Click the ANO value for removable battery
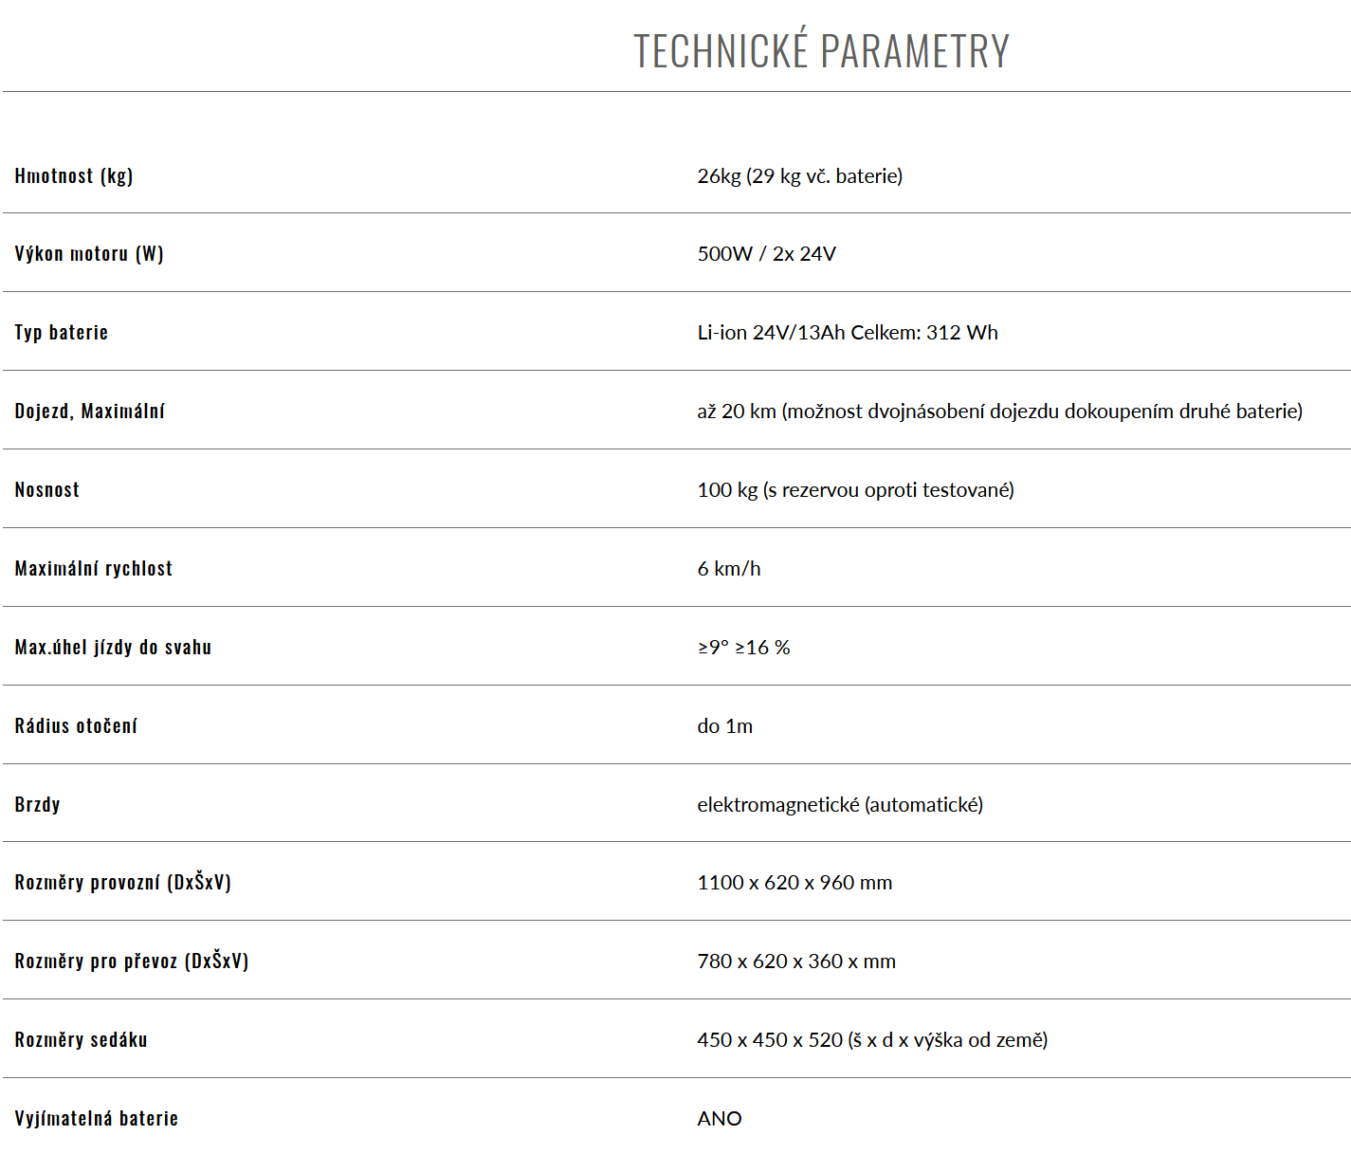 [720, 1119]
